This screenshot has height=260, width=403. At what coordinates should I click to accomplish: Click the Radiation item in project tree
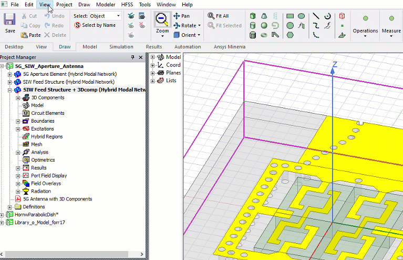41,191
